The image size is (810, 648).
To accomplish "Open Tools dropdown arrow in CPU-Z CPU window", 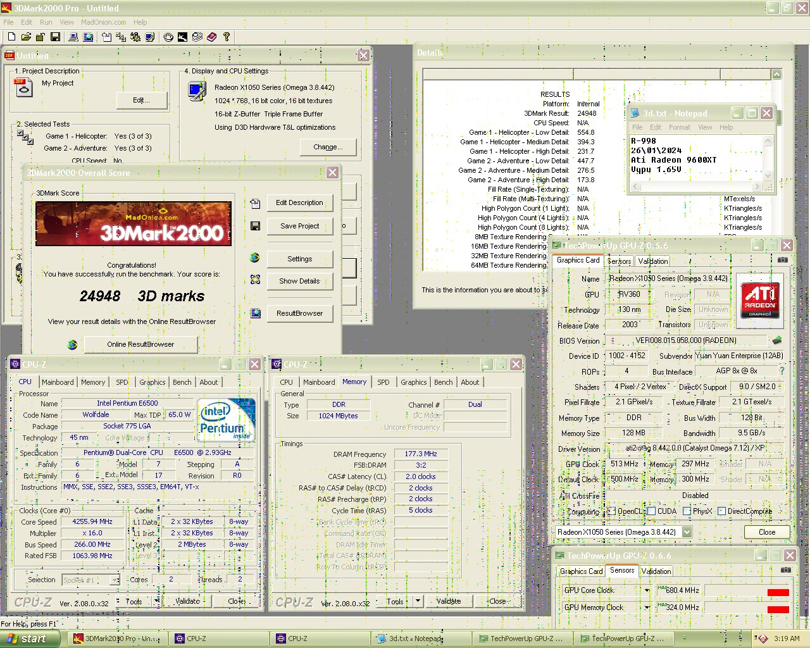I will 156,601.
